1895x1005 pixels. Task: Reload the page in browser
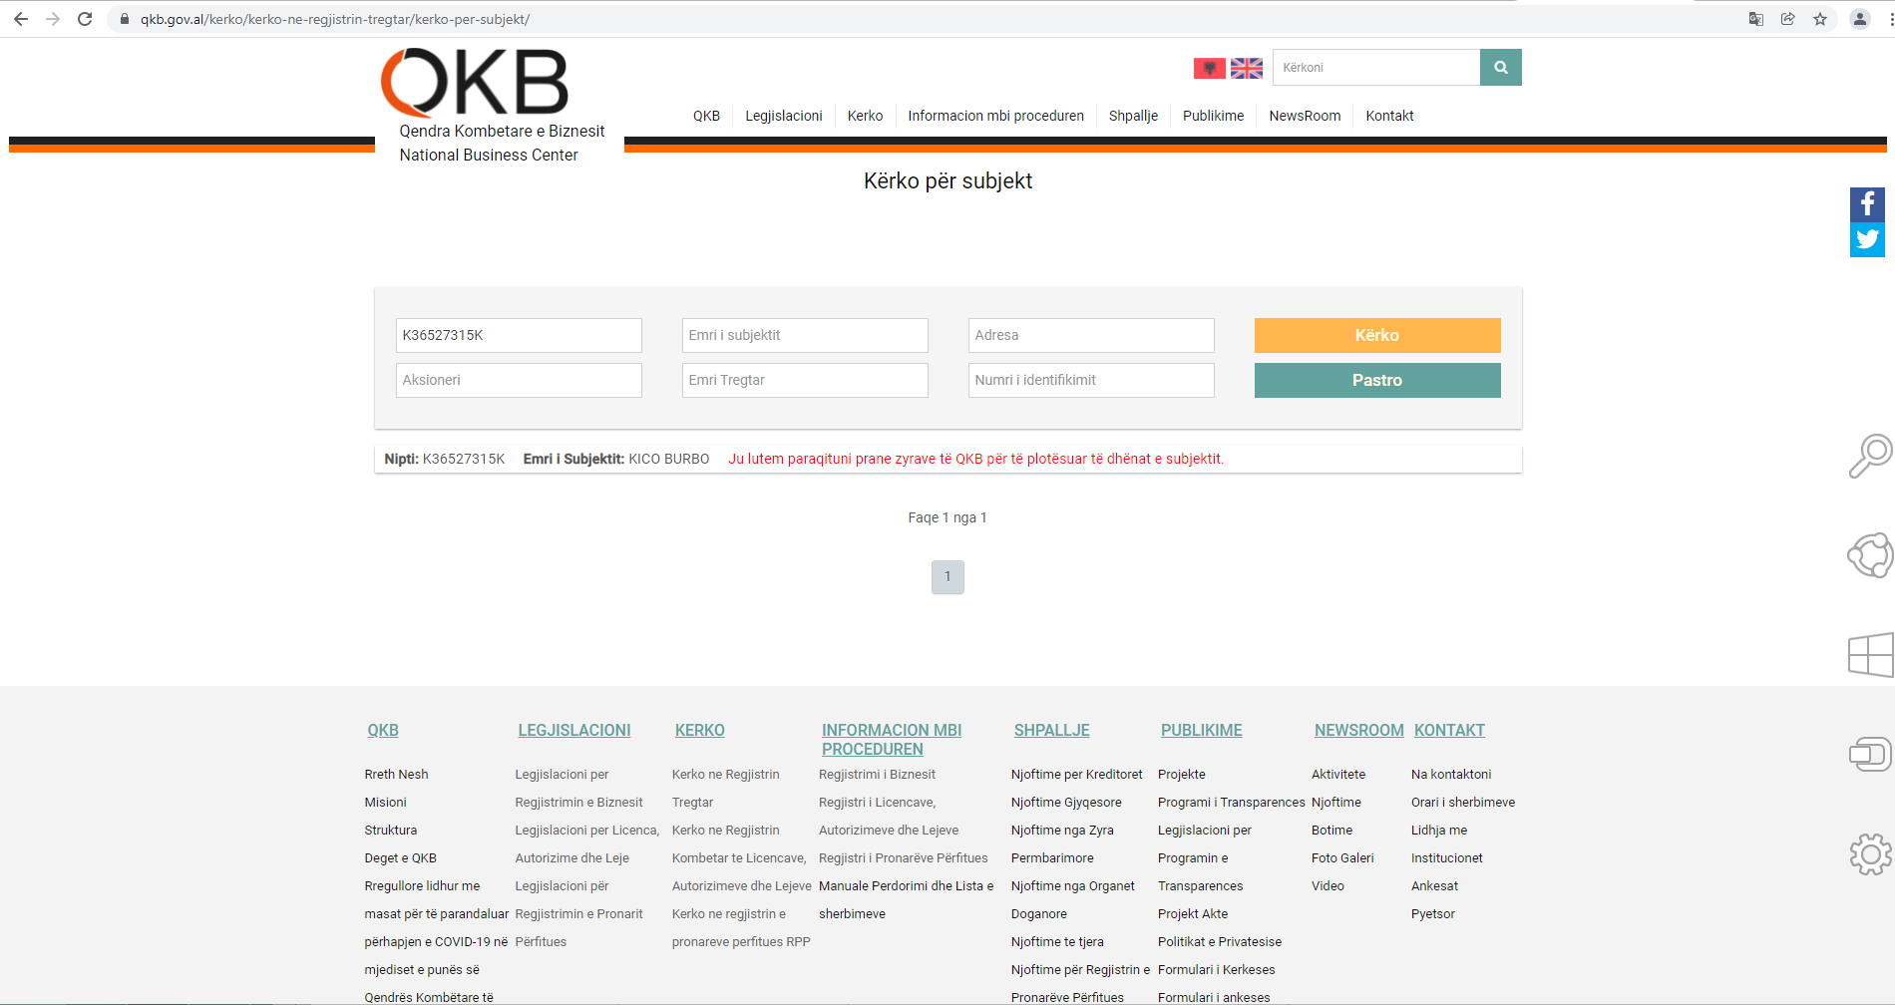point(85,19)
